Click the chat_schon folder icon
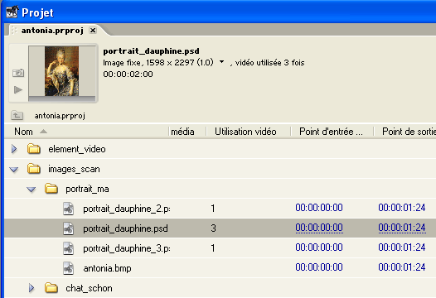This screenshot has width=436, height=298. point(51,288)
